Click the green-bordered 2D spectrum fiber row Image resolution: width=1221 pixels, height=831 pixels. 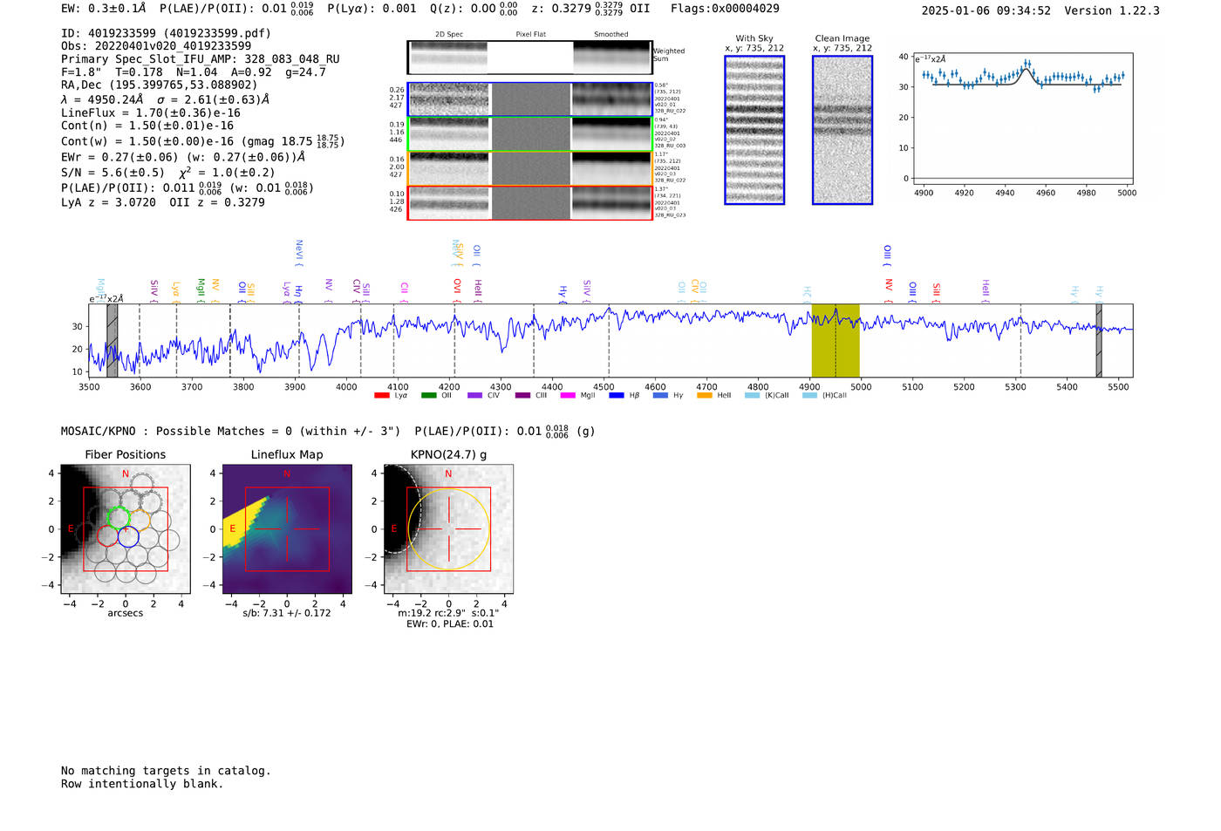tap(529, 134)
